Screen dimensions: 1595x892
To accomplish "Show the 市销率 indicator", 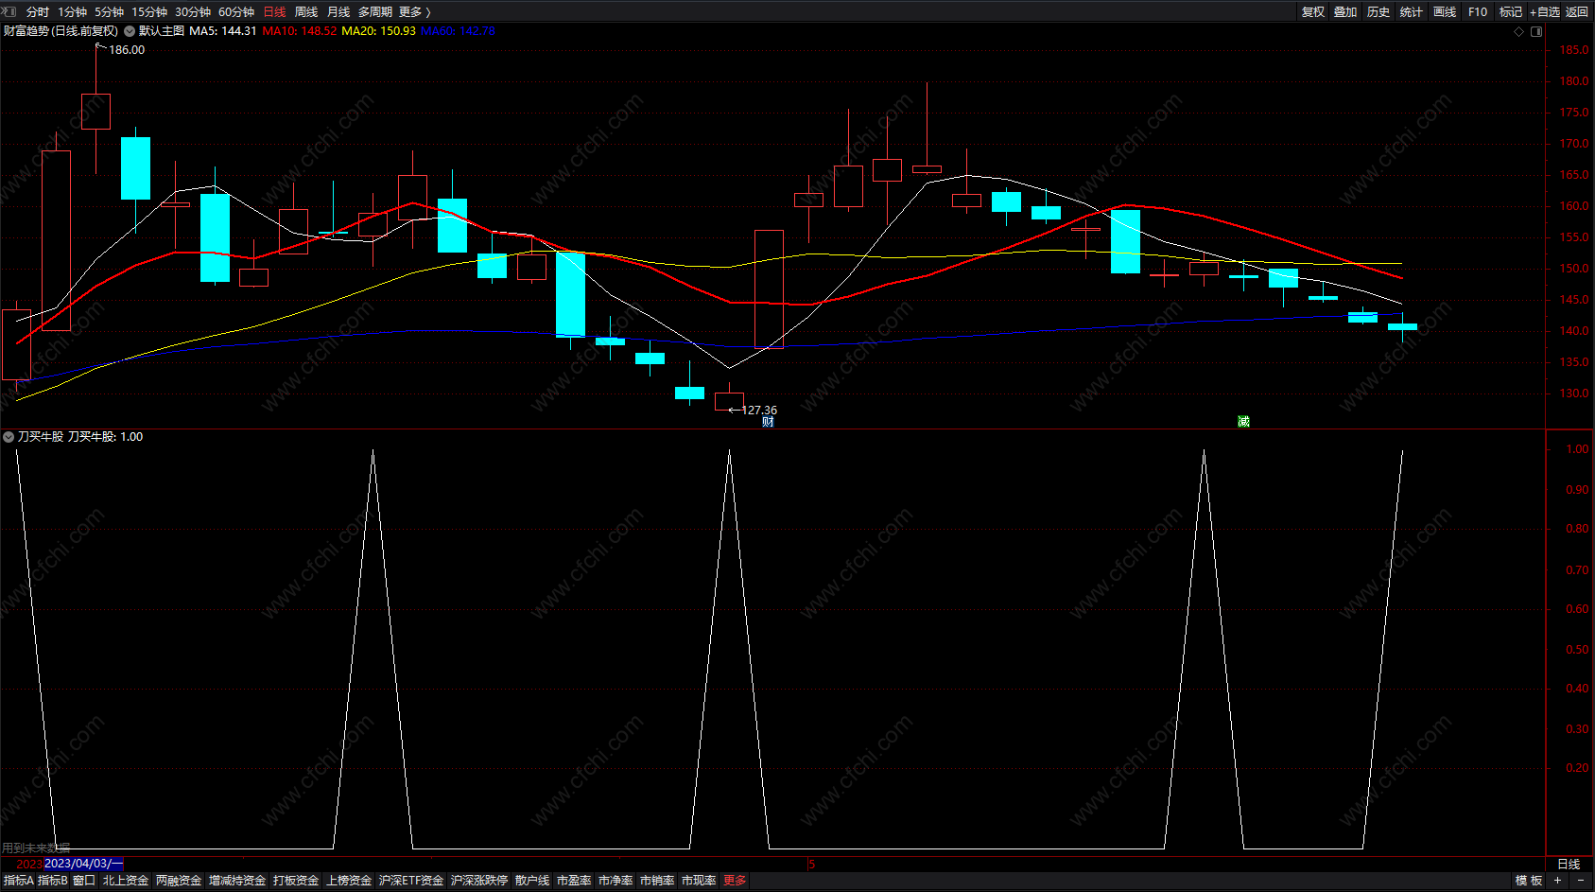I will point(657,881).
